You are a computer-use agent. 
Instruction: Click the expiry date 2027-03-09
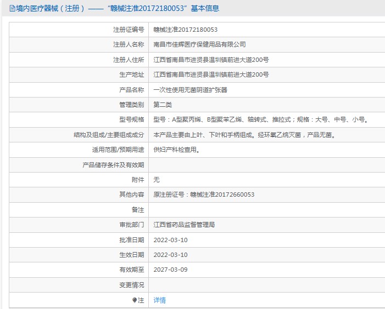coord(170,270)
